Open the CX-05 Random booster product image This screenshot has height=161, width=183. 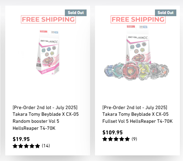(x=48, y=52)
